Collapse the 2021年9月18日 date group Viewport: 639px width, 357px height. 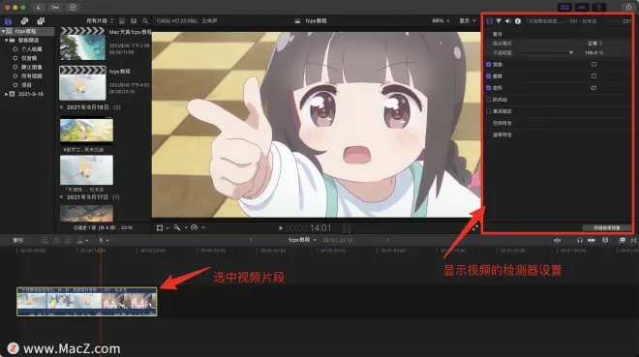pyautogui.click(x=62, y=107)
